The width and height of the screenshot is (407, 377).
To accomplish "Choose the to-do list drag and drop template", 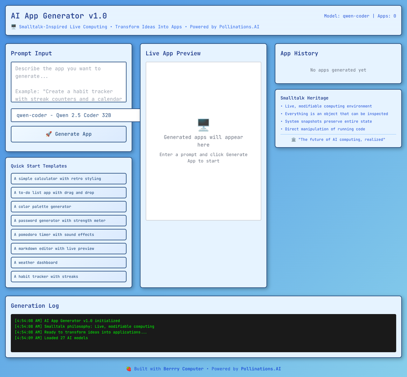I will click(x=69, y=193).
